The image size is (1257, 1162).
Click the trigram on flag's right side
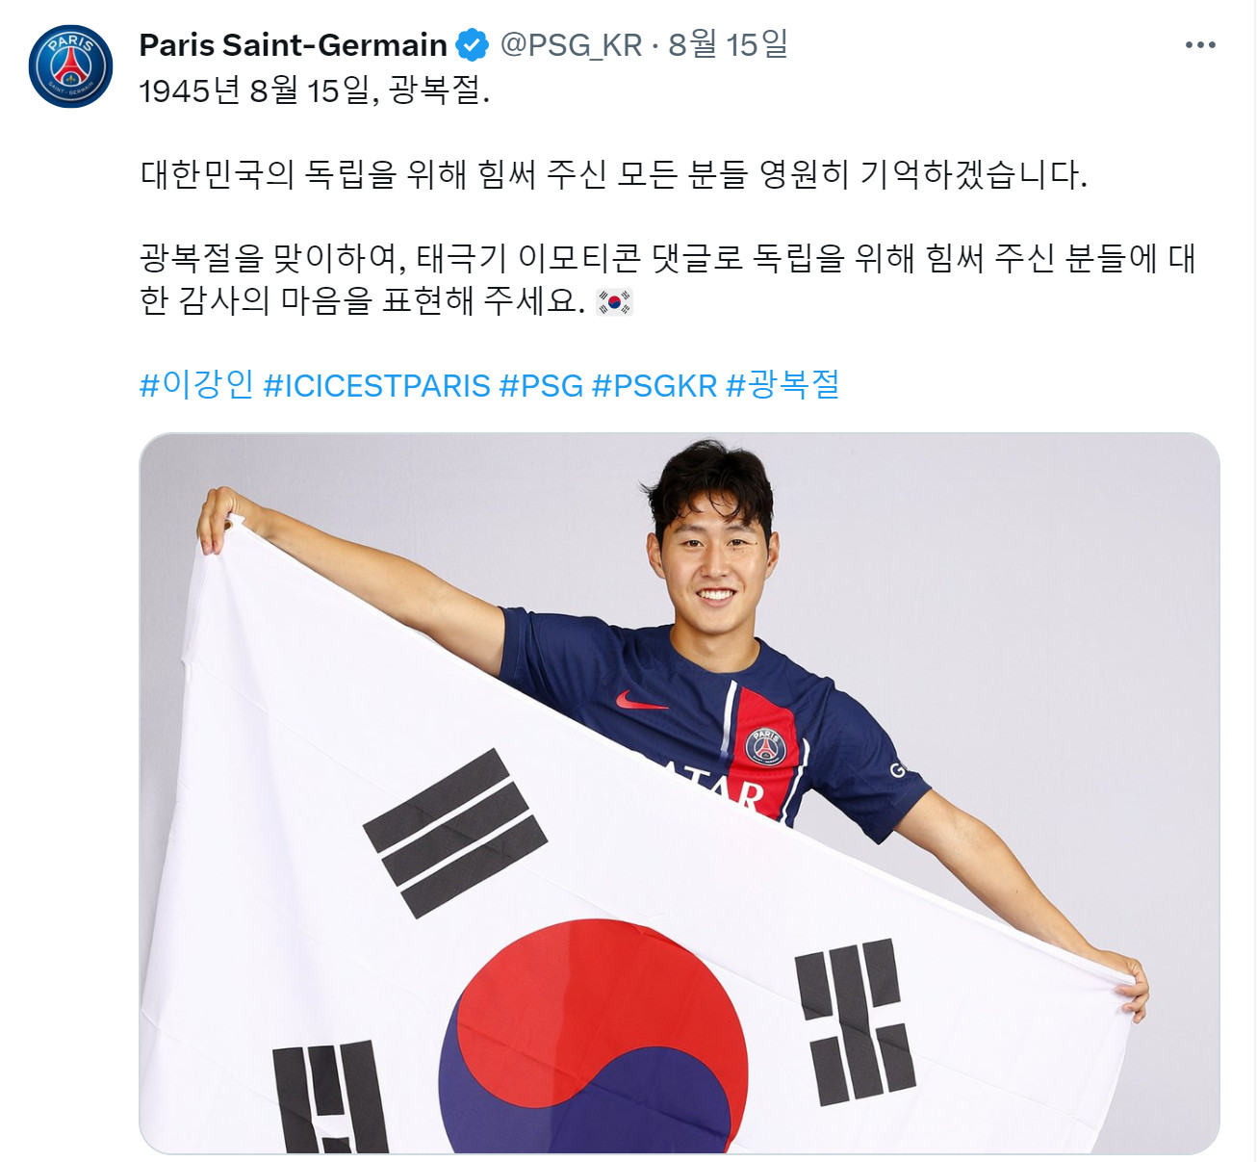point(855,1021)
